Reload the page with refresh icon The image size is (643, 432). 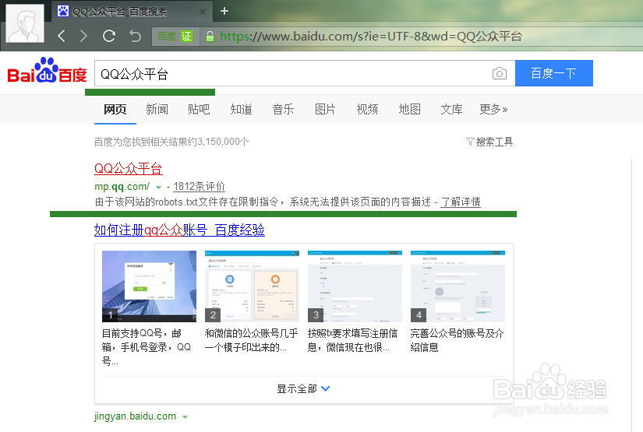[109, 36]
